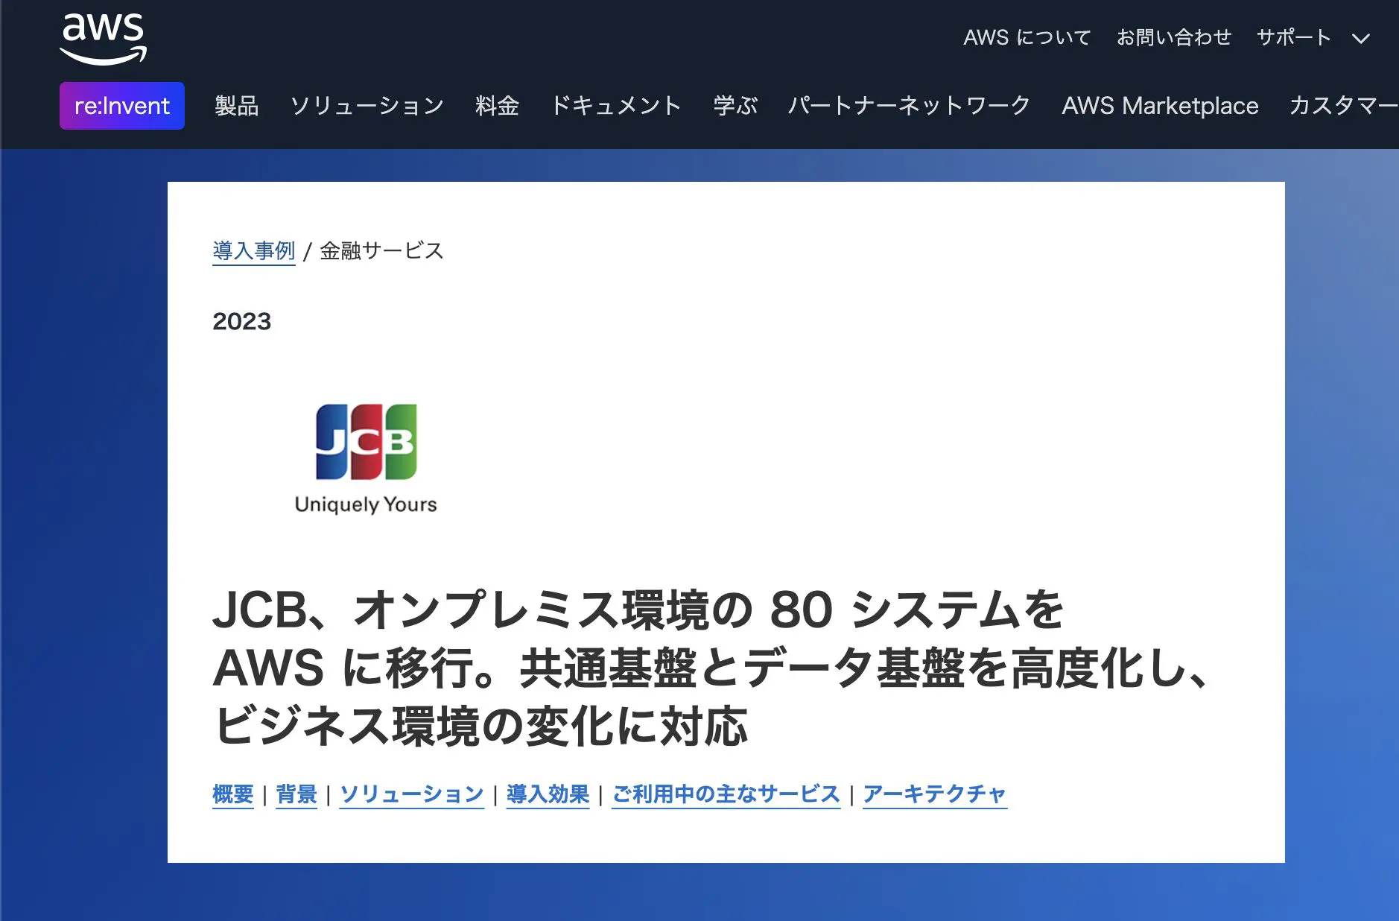Open the re:Invent button
The image size is (1399, 921).
pyautogui.click(x=122, y=106)
